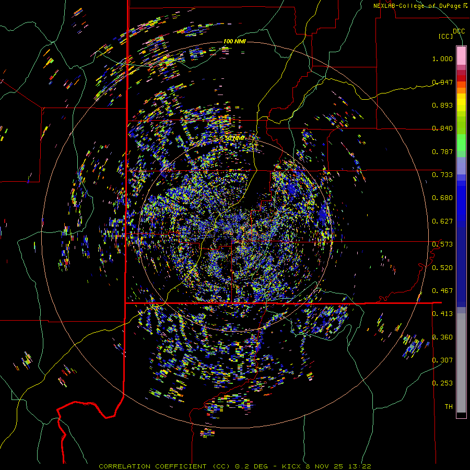Click the 100 NMI range ring label
This screenshot has height=470, width=470.
[234, 41]
